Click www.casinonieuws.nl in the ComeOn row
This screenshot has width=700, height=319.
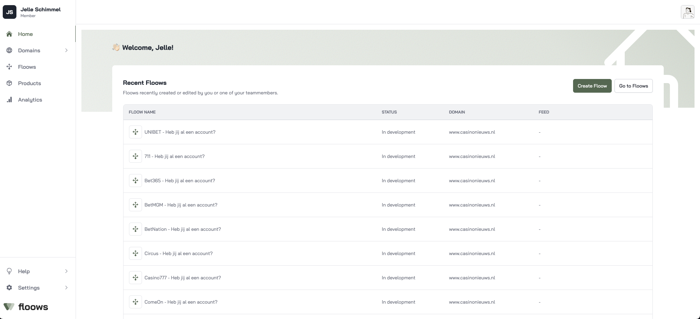tap(472, 302)
